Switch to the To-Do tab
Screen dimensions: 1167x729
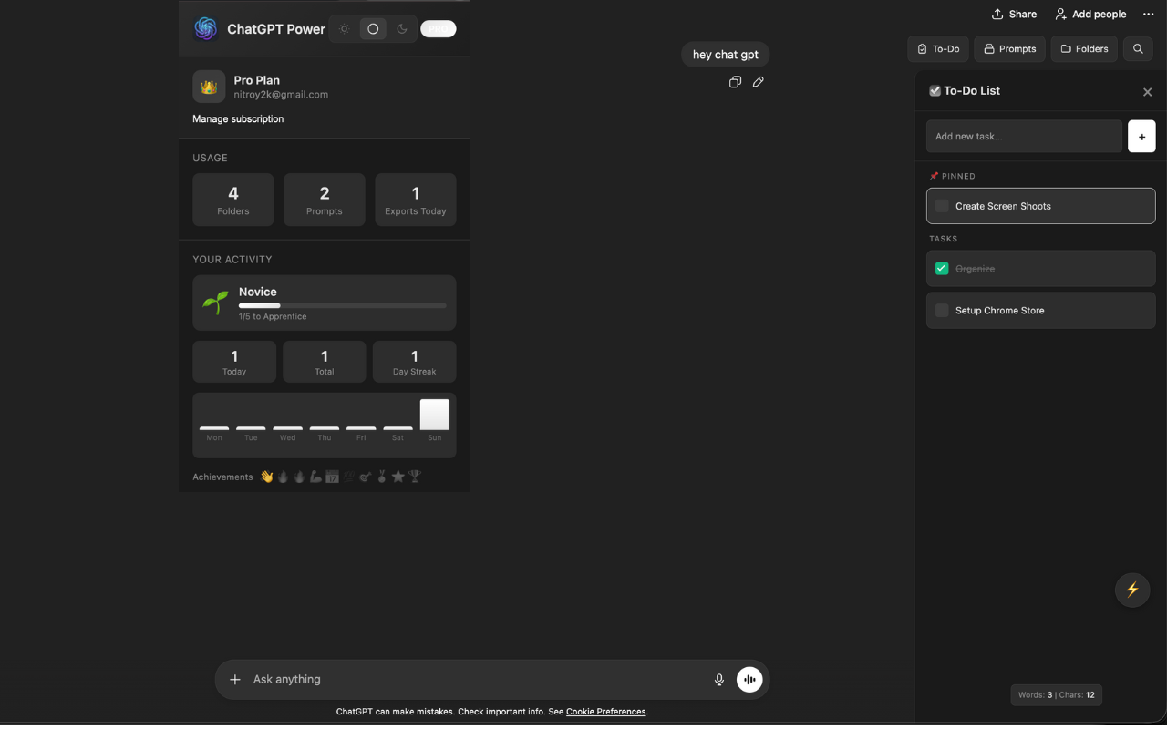pyautogui.click(x=937, y=48)
